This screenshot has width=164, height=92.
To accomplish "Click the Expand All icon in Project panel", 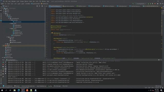I will (x=39, y=6).
